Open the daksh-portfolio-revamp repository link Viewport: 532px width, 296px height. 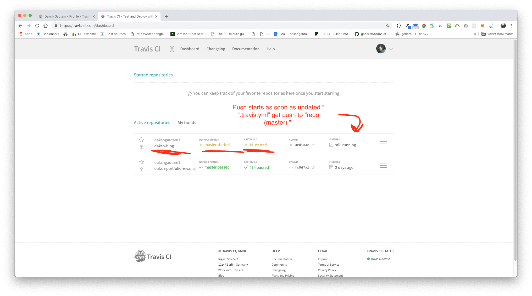[175, 169]
